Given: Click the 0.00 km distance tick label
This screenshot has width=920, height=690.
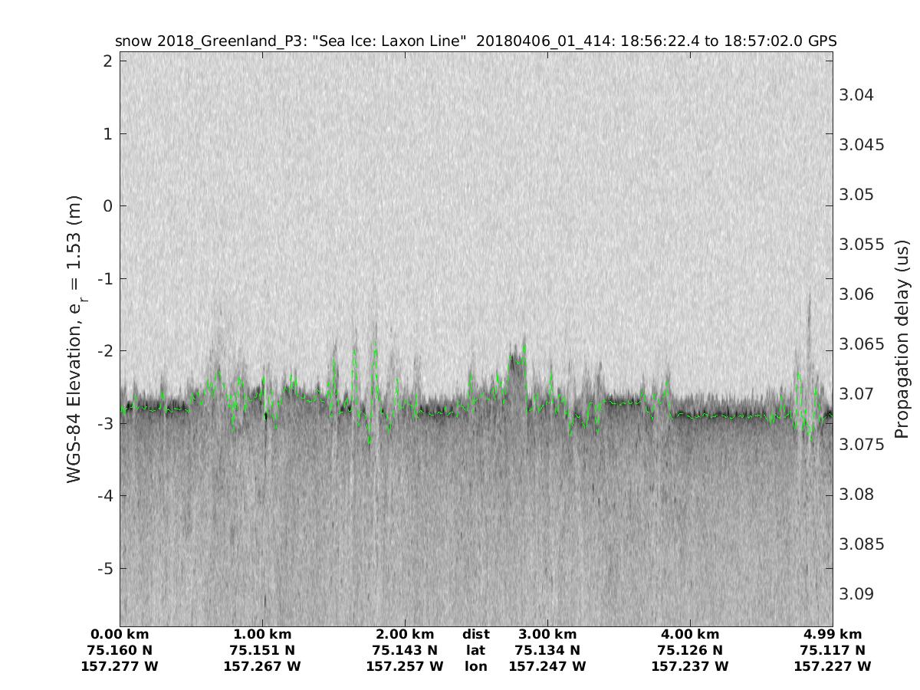Looking at the screenshot, I should 120,634.
